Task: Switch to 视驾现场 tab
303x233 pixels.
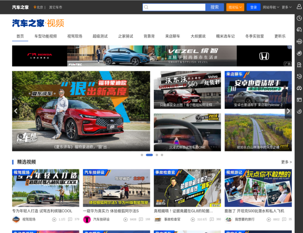Action: point(75,36)
